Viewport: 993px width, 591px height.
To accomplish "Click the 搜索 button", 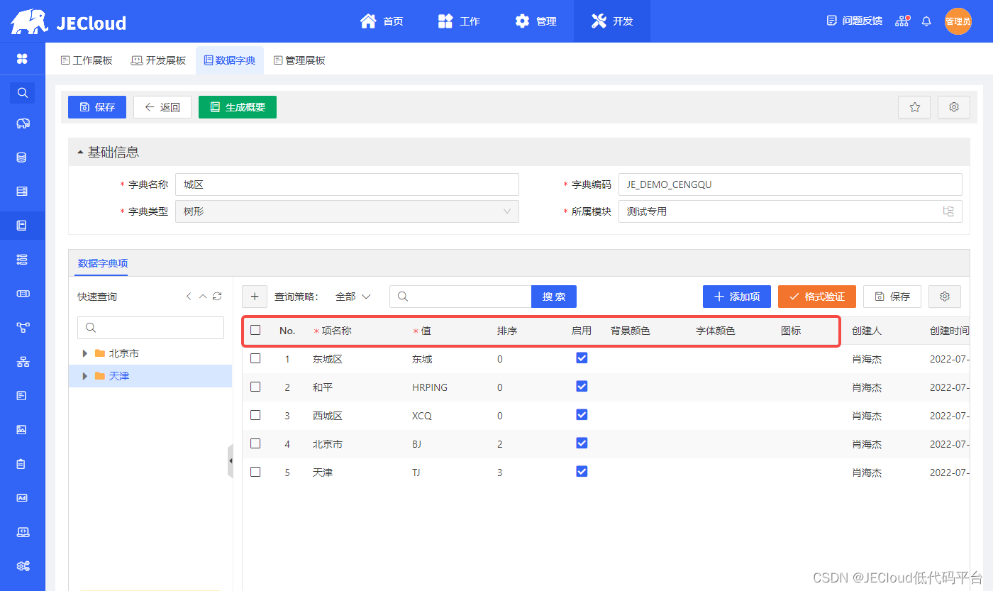I will (x=554, y=297).
